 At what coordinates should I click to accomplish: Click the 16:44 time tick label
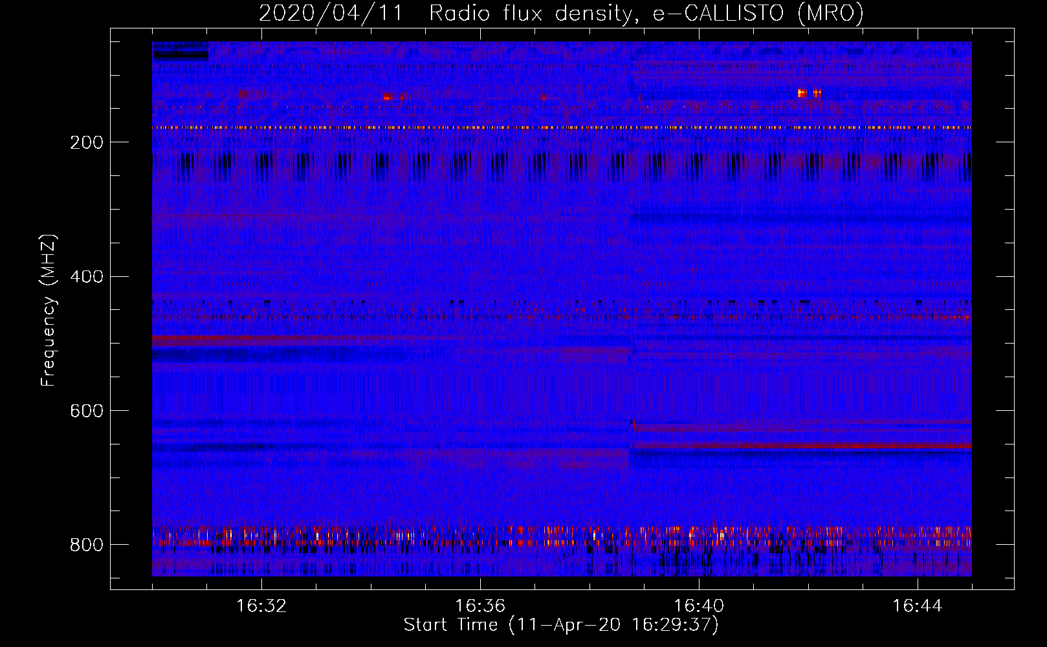pos(918,606)
